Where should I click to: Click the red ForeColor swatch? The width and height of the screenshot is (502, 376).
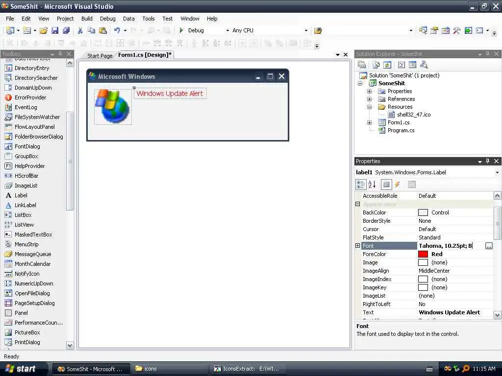[x=423, y=254]
